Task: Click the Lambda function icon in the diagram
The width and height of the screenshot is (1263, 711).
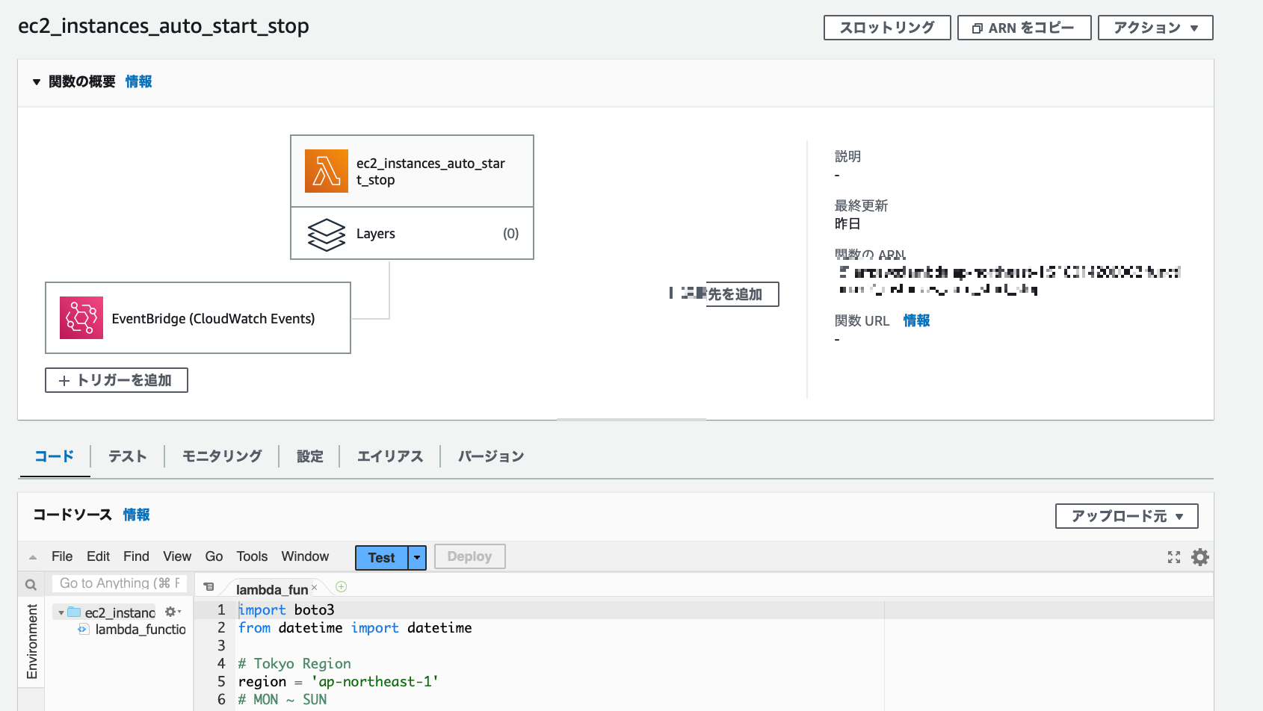Action: (327, 171)
